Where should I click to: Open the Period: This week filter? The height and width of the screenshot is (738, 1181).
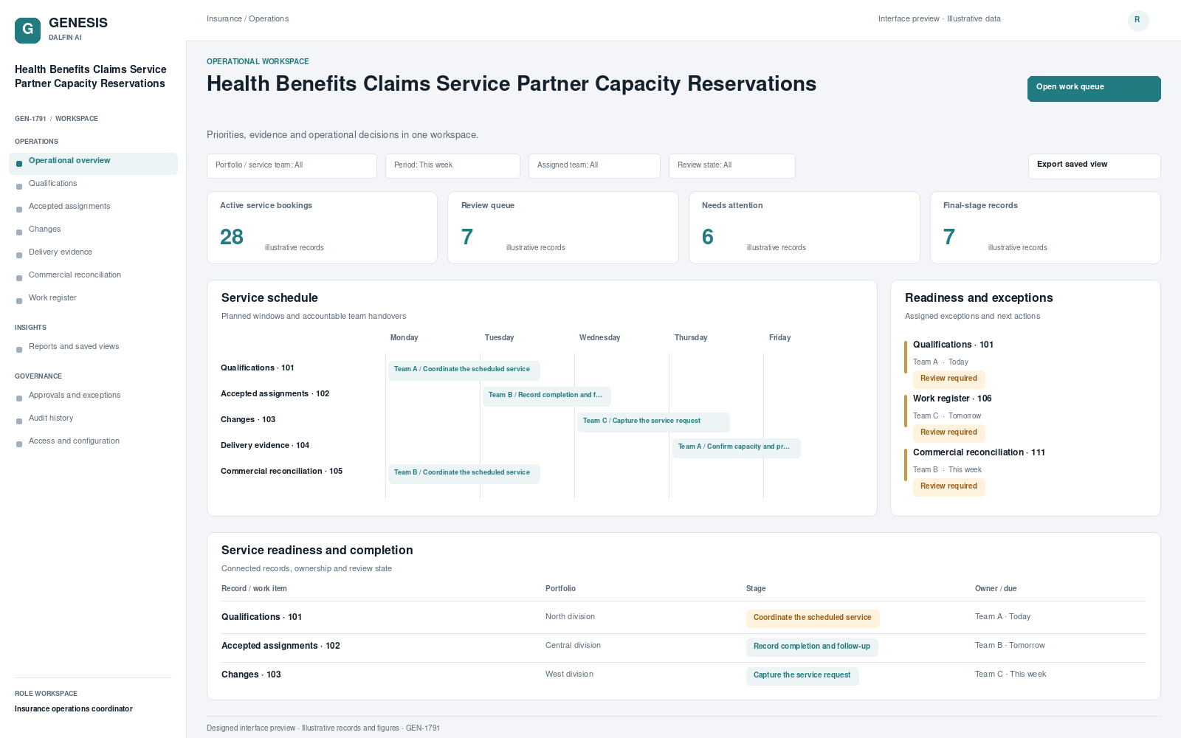(x=452, y=166)
